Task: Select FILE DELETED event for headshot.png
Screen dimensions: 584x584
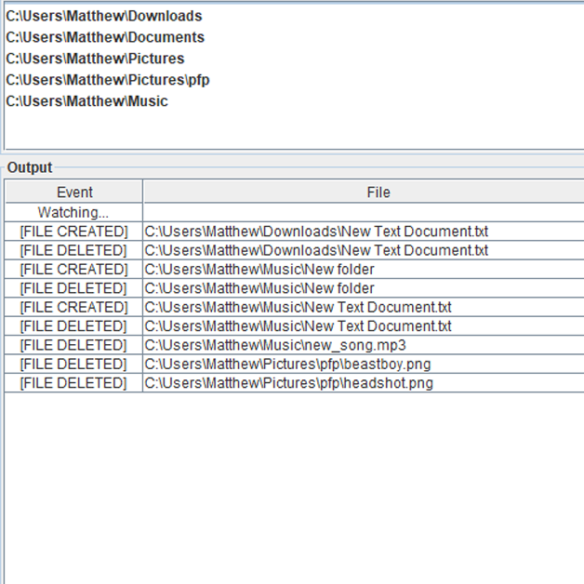Action: tap(73, 383)
